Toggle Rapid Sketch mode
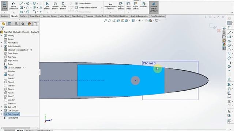Screen dimensions: 234x131 136,6
